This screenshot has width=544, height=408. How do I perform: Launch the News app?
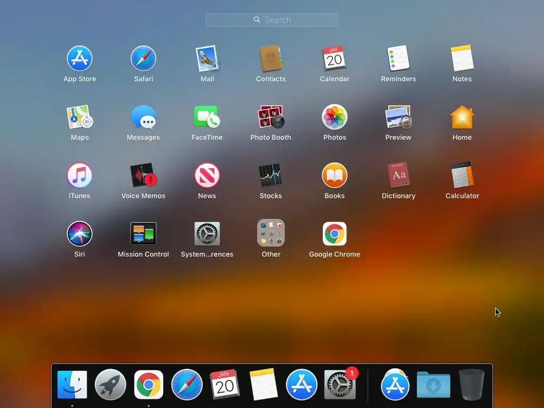tap(207, 175)
